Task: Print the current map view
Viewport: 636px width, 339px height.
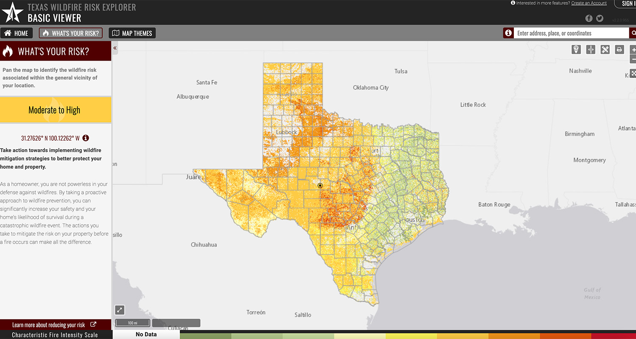Action: (619, 50)
